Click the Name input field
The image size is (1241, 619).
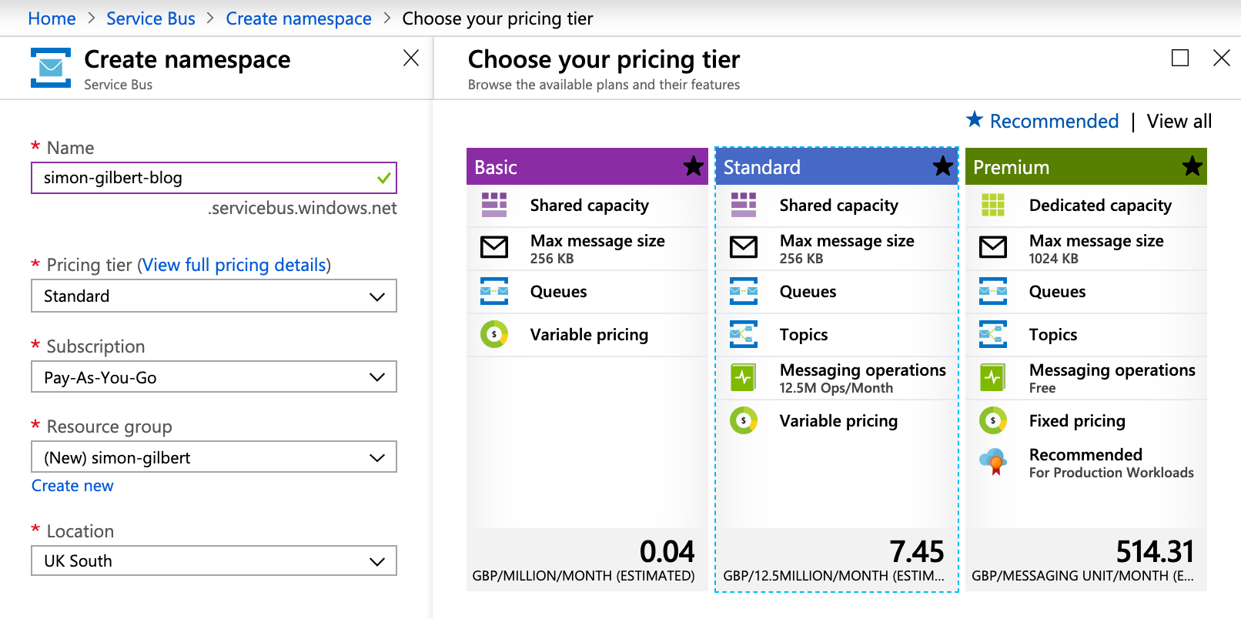coord(214,178)
